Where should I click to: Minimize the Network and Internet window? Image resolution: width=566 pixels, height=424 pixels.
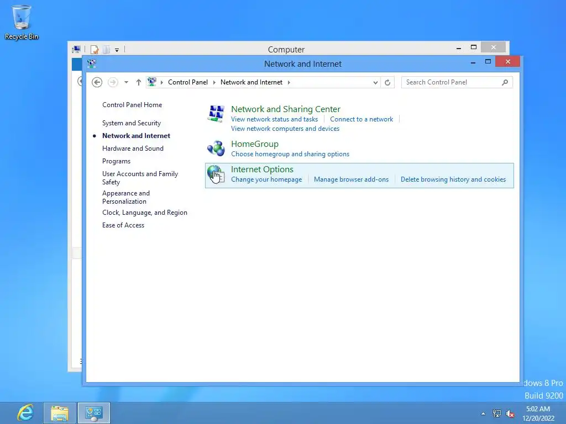click(x=473, y=62)
